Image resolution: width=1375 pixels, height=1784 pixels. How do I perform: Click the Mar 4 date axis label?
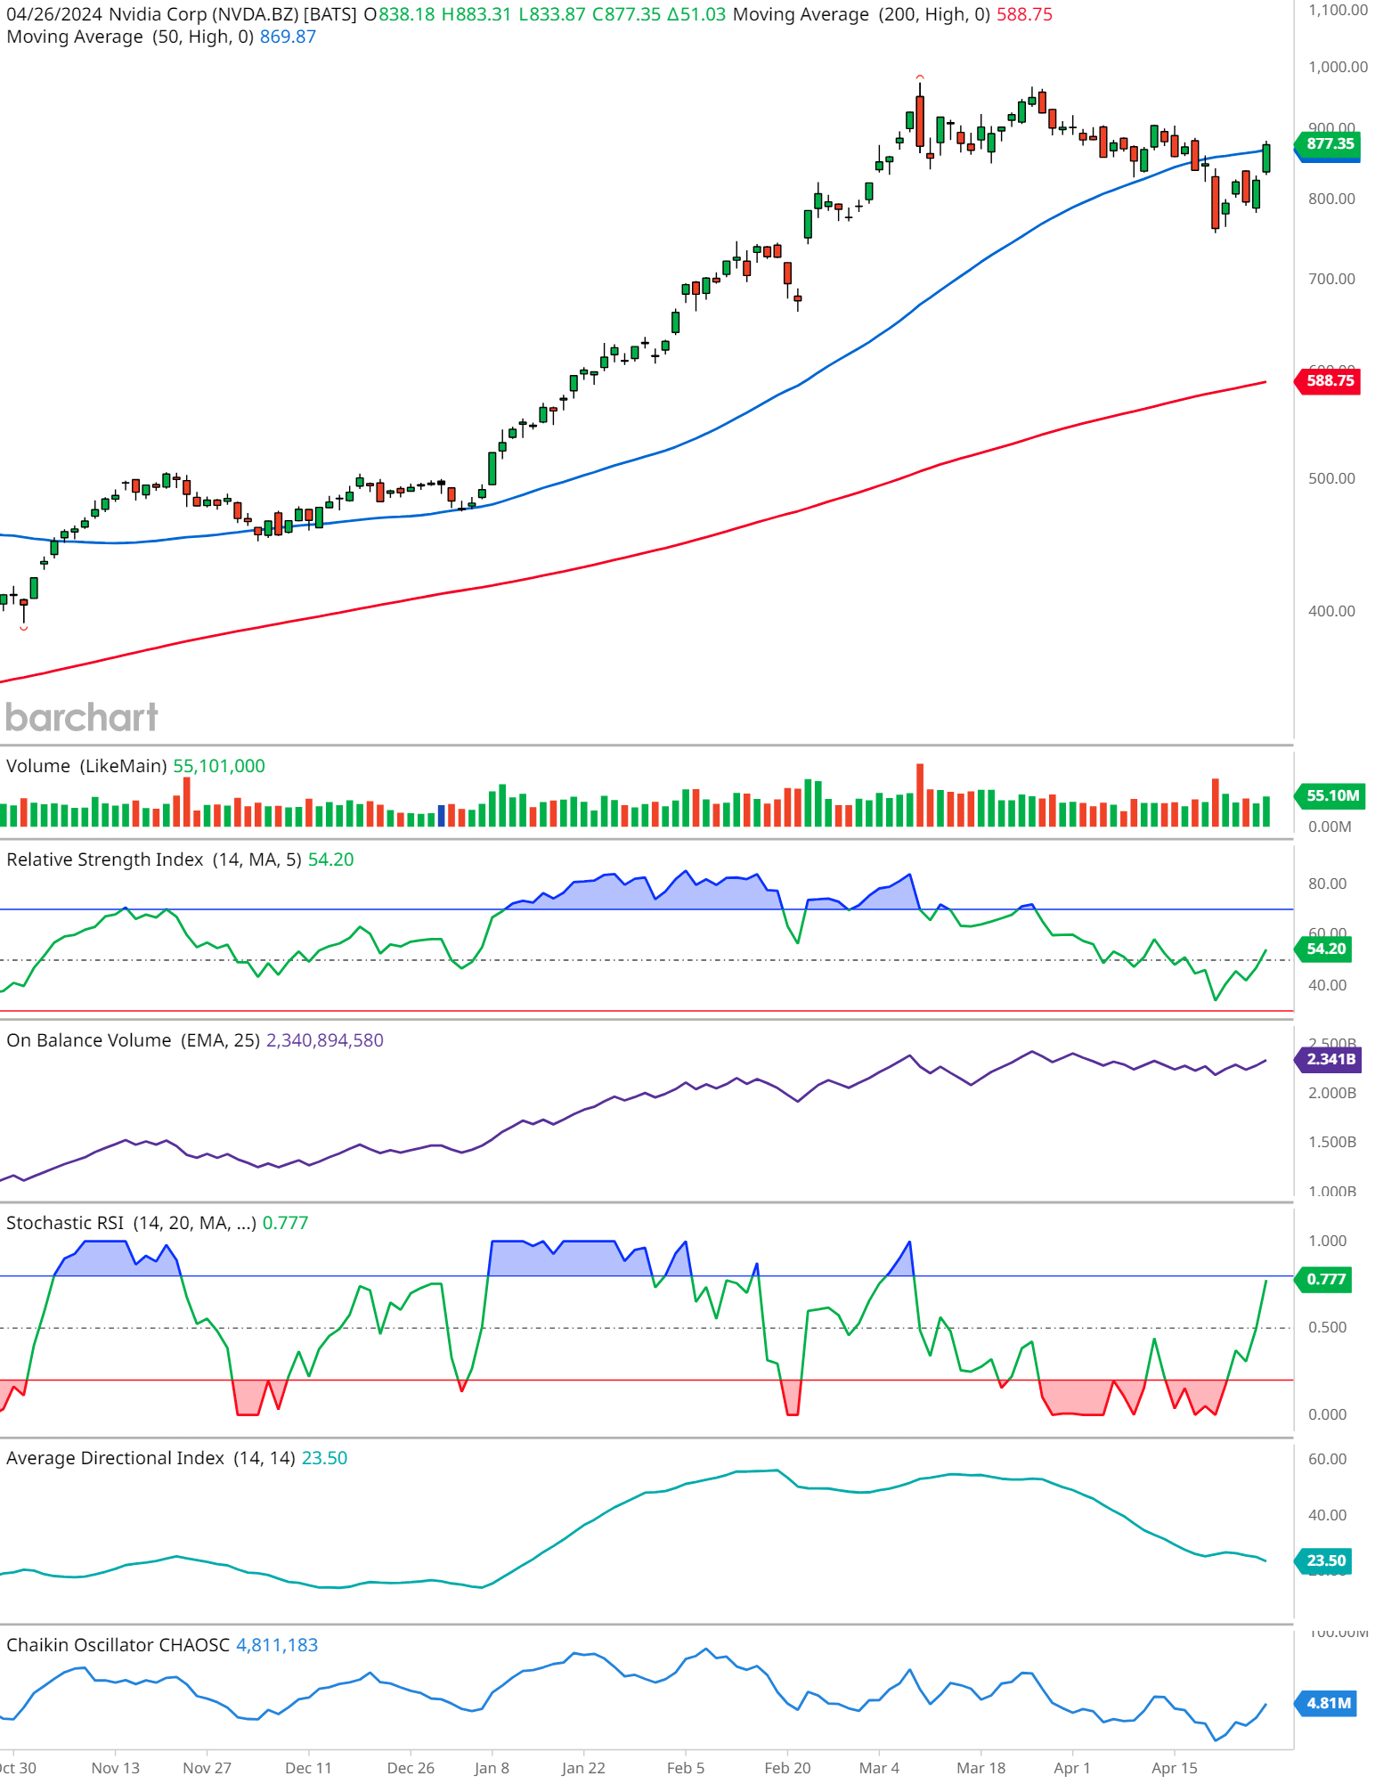[879, 1768]
